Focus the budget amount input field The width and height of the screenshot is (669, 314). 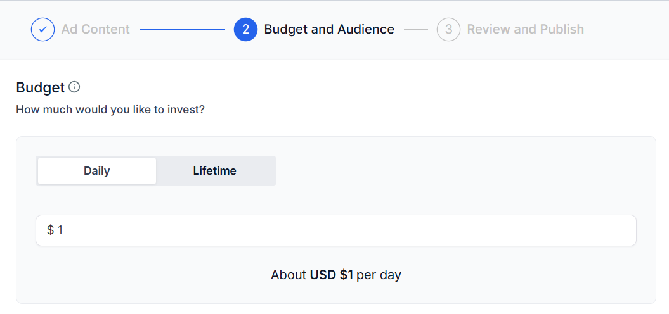pos(336,230)
